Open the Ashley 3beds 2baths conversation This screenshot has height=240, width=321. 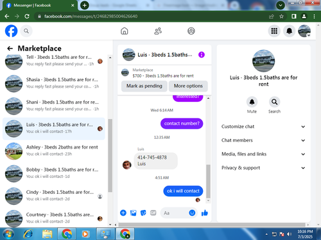[54, 151]
